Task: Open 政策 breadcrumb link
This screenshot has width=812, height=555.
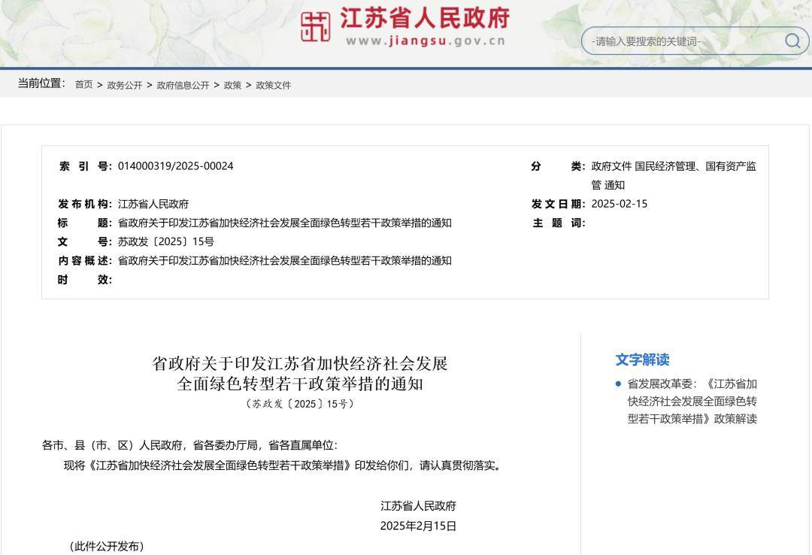Action: point(232,85)
